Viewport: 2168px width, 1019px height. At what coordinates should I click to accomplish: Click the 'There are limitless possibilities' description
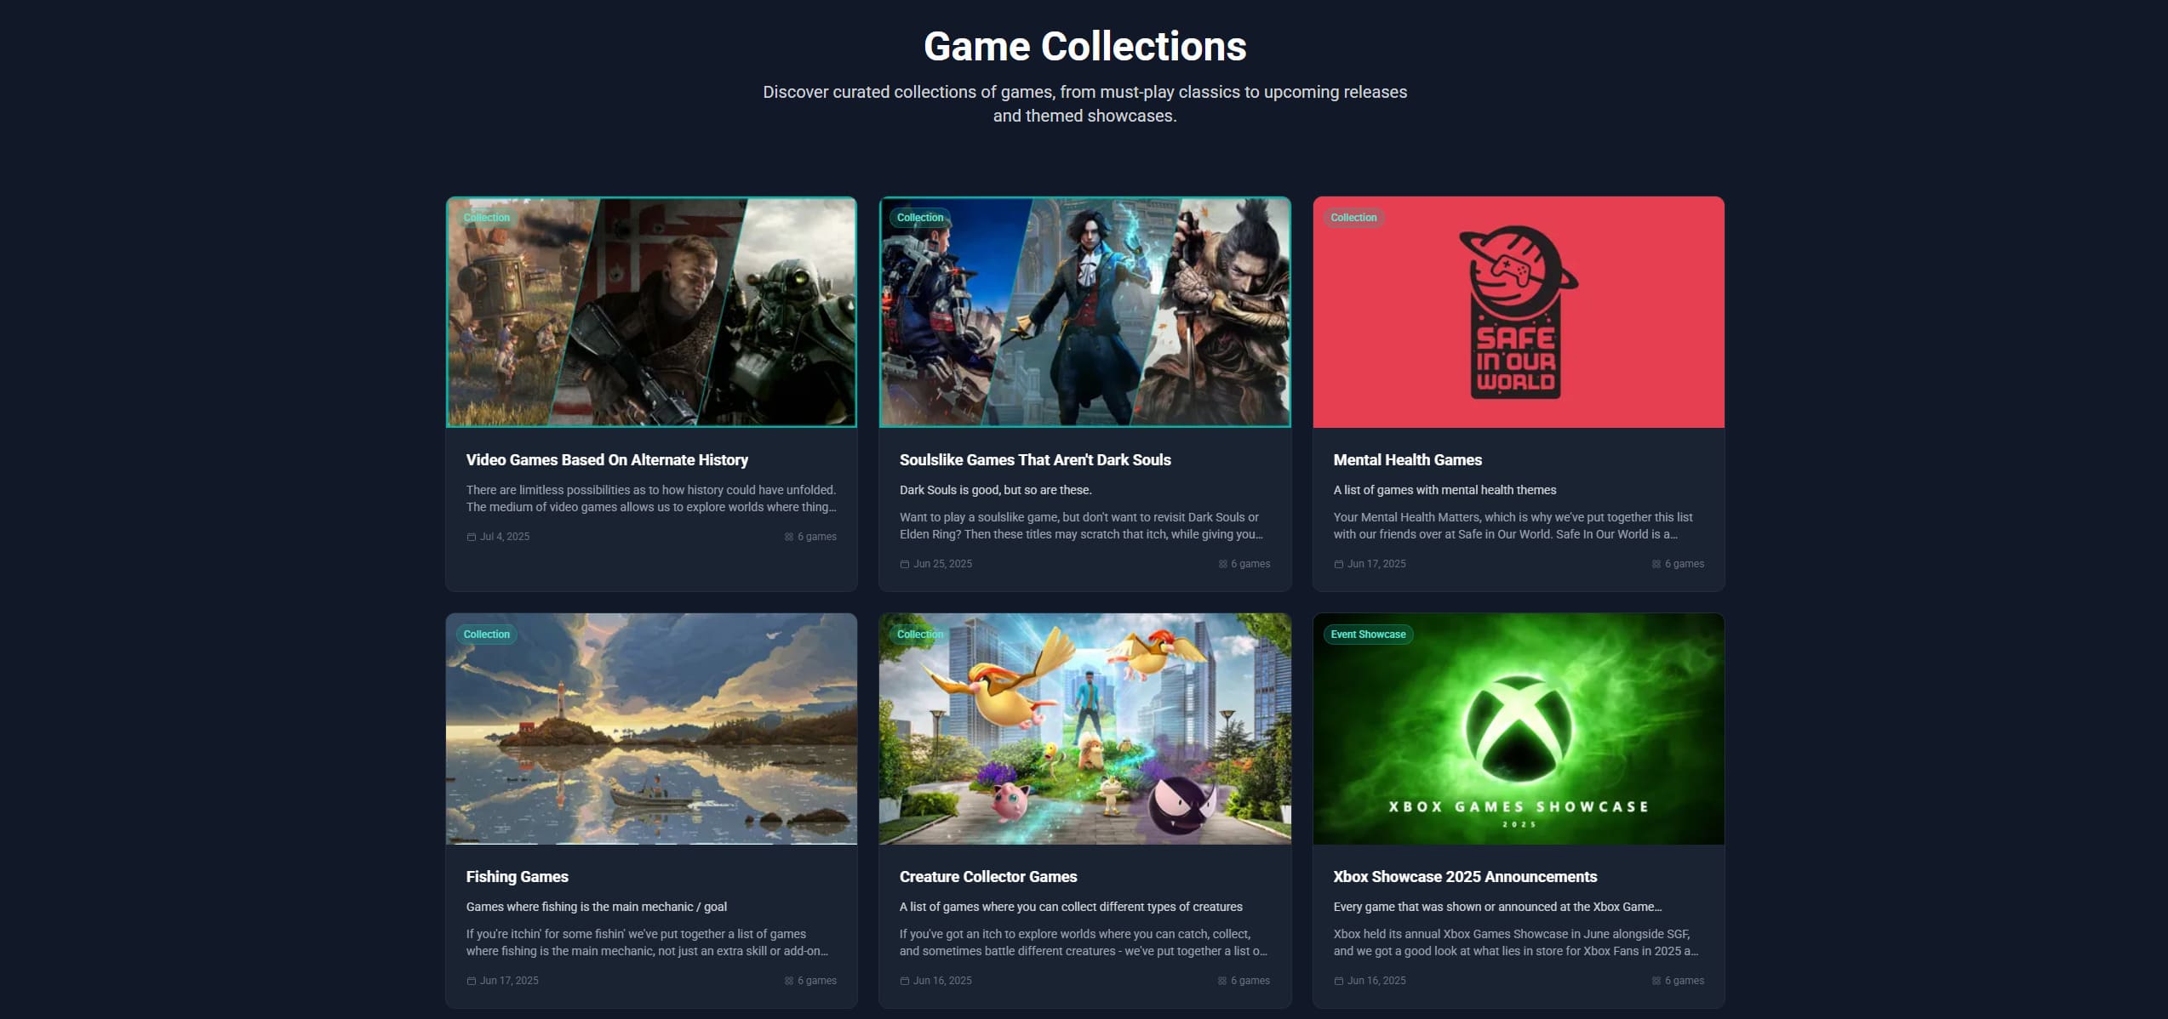point(651,498)
